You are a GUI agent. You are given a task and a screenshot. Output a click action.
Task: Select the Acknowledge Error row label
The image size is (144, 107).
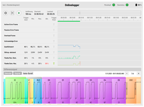click(x=11, y=41)
